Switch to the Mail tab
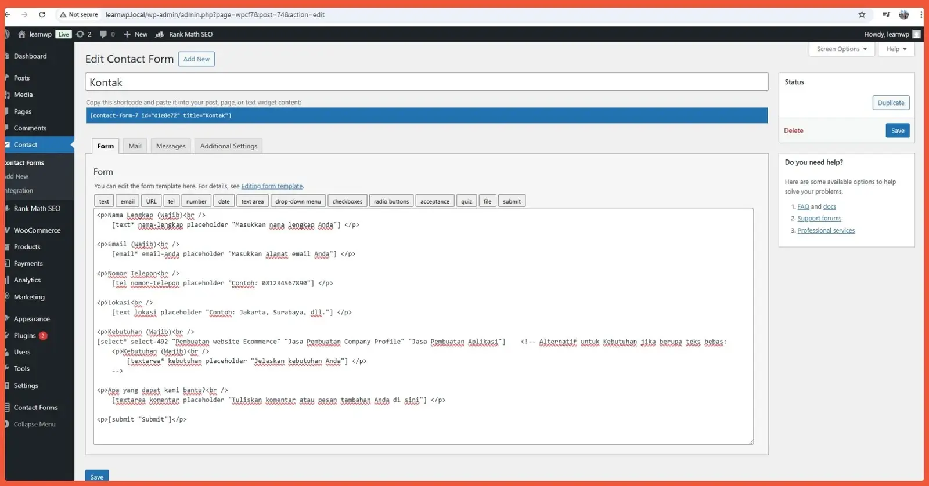 (135, 146)
